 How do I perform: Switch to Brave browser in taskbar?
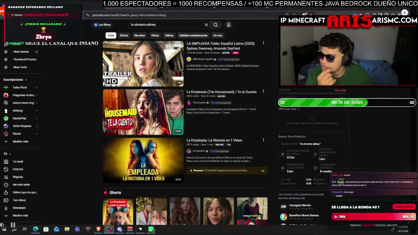(x=98, y=229)
